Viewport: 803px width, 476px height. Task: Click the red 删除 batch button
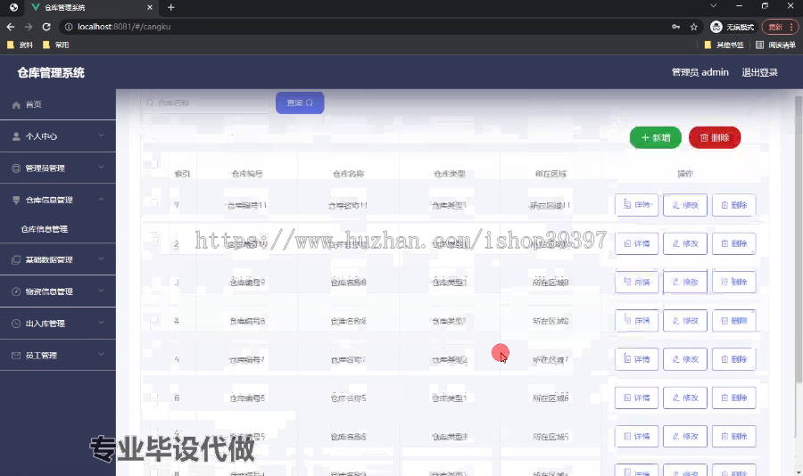[715, 137]
